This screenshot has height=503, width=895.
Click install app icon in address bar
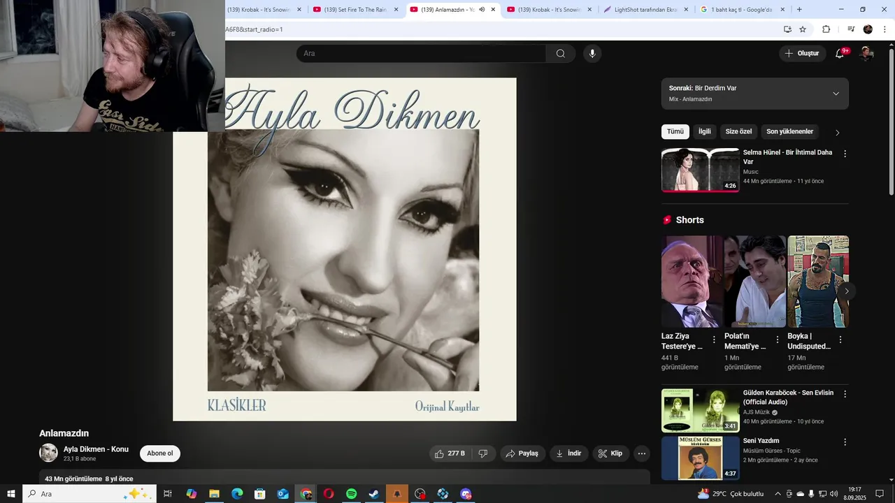pos(787,29)
